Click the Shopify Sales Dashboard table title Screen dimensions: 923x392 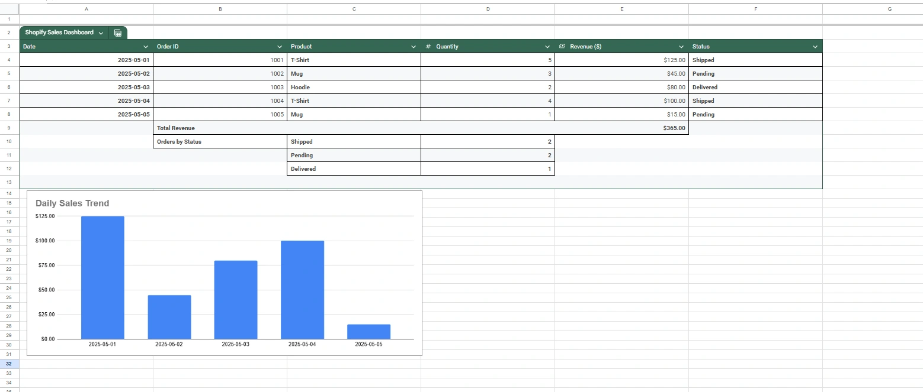pos(59,33)
